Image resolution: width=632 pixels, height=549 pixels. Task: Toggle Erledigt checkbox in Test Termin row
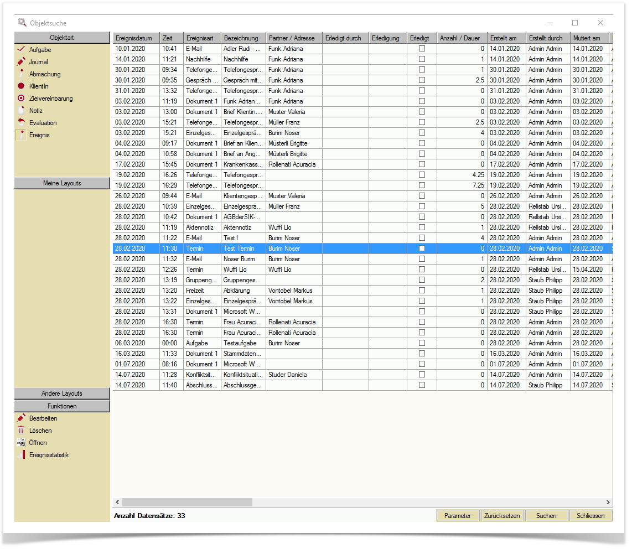tap(422, 248)
